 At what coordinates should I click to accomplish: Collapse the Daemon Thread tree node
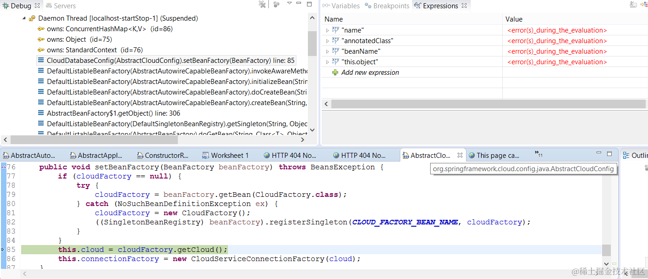pyautogui.click(x=23, y=18)
